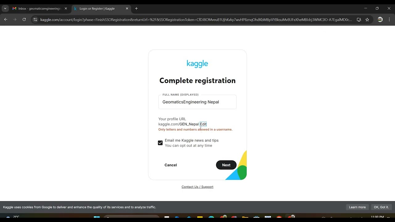Click the Kaggle logo
This screenshot has height=222, width=395.
197,64
